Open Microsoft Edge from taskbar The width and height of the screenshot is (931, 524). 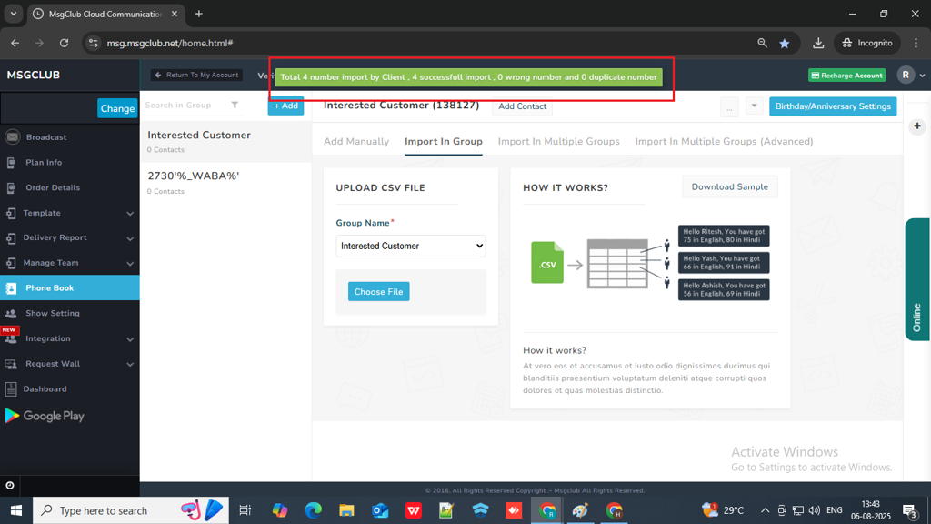point(313,510)
